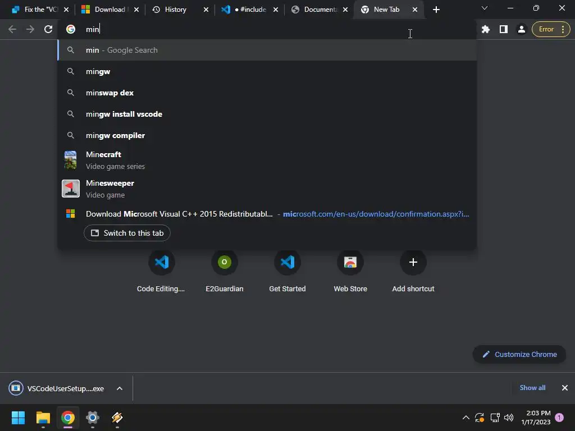Close the Download tab
The height and width of the screenshot is (431, 575).
tap(136, 10)
